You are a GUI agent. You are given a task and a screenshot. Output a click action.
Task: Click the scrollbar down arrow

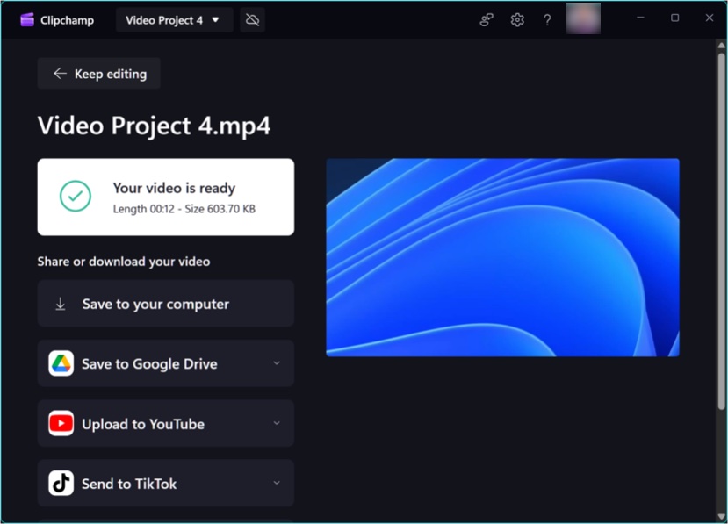click(x=721, y=516)
